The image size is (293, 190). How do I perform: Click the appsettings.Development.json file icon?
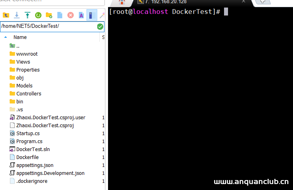[x=12, y=173]
